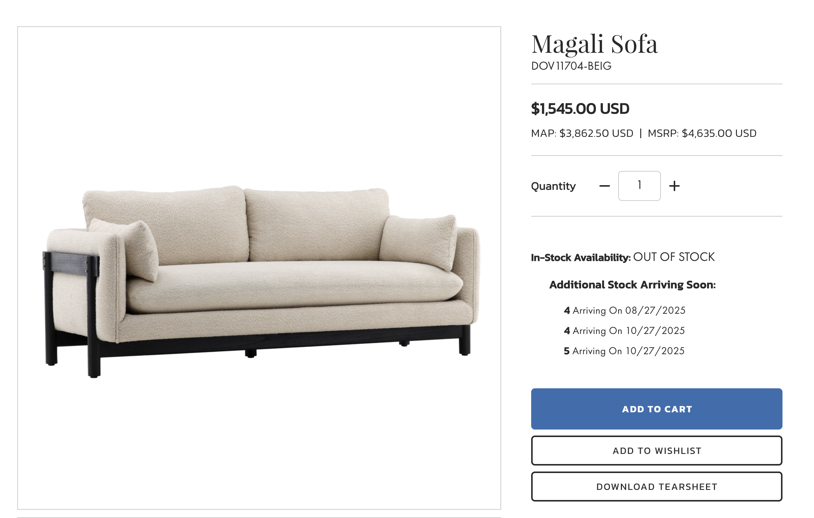Open the Magali Sofa product image
The image size is (814, 518).
pyautogui.click(x=259, y=268)
